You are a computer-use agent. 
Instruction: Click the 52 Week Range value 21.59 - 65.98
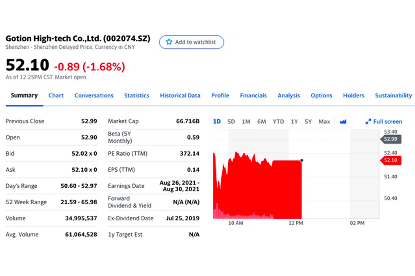pyautogui.click(x=79, y=202)
